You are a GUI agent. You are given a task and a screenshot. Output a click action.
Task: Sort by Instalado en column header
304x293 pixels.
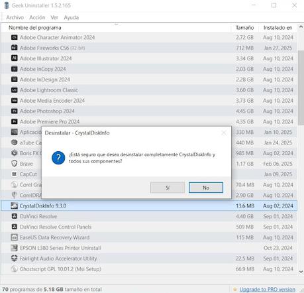[x=278, y=28]
